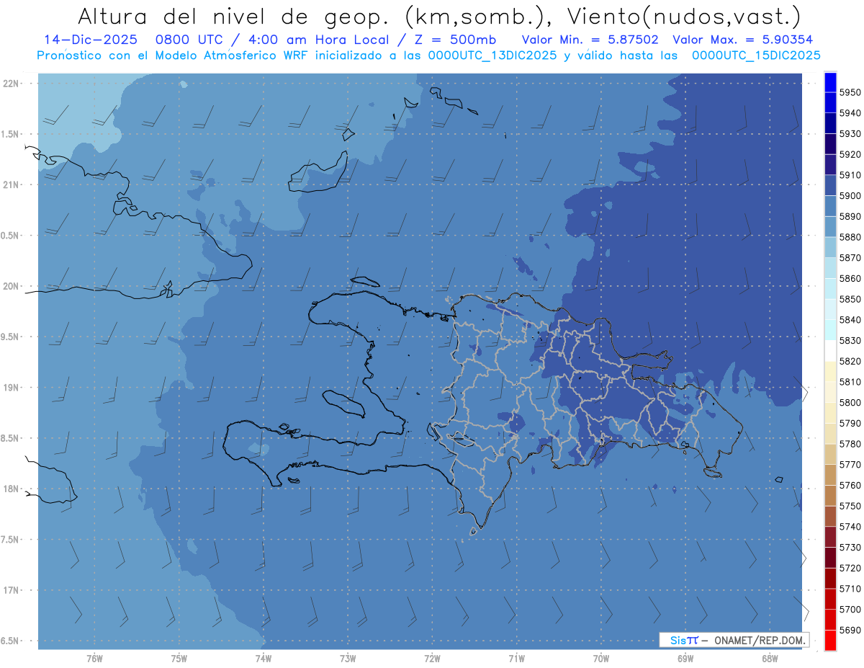Click the 76W longitude axis label
864x668 pixels.
pyautogui.click(x=94, y=659)
